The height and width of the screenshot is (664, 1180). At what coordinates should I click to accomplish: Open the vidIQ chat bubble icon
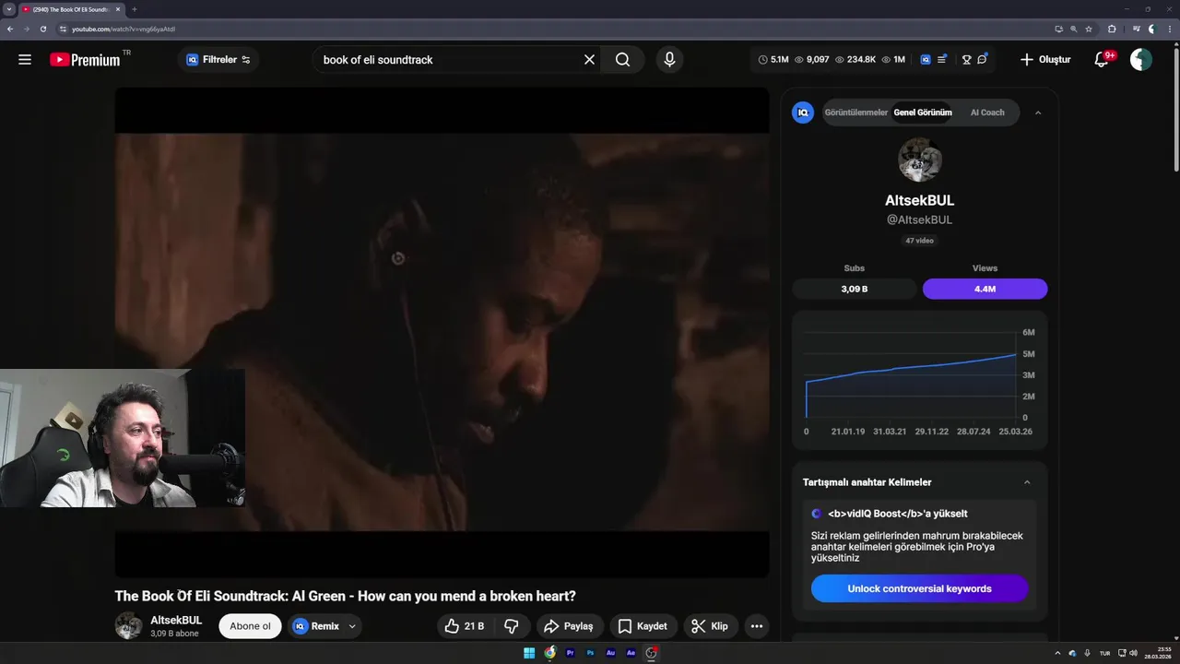click(x=983, y=59)
